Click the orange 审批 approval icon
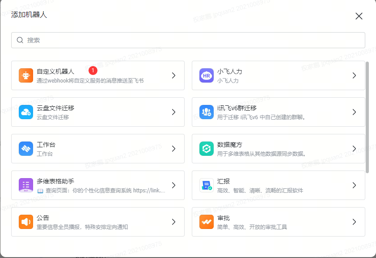This screenshot has height=258, width=376. coord(207,222)
